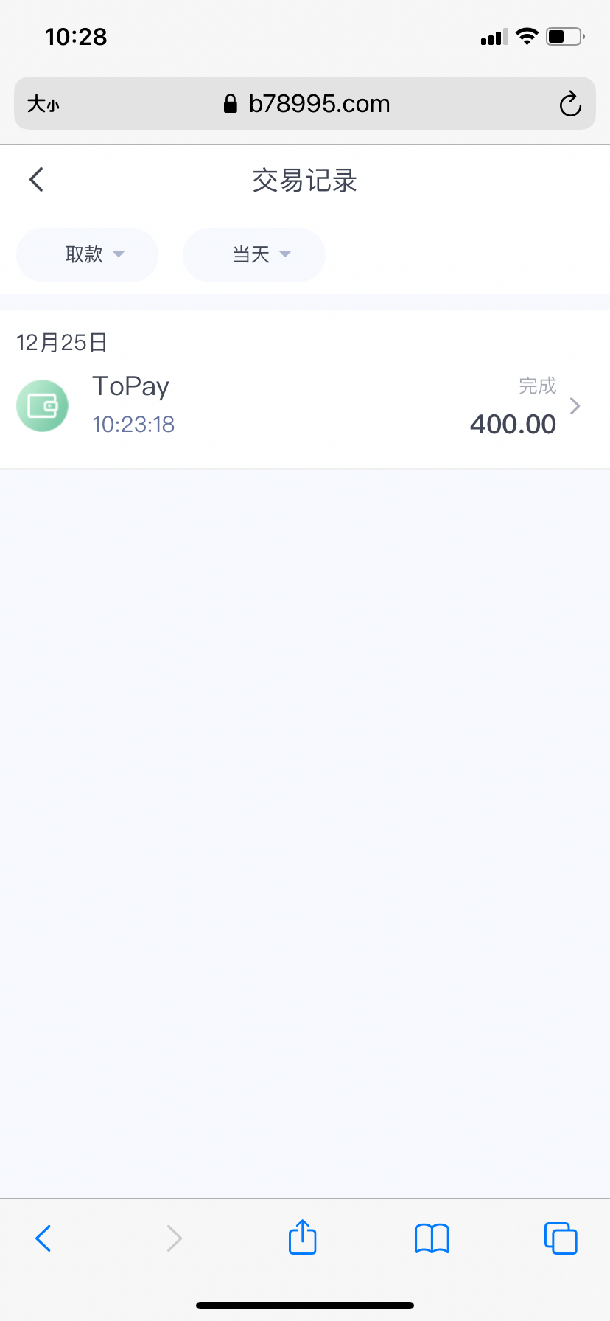Show open tabs in Safari
The width and height of the screenshot is (610, 1321).
point(561,1238)
